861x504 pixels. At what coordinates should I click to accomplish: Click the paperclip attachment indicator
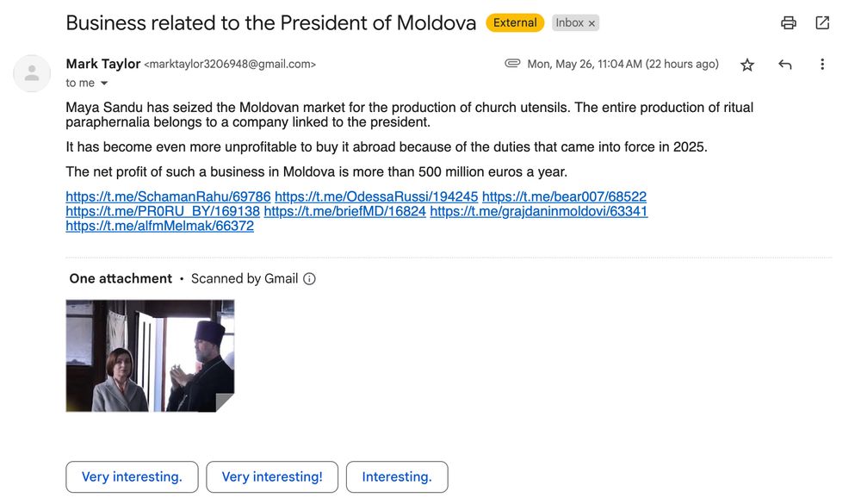pyautogui.click(x=512, y=63)
